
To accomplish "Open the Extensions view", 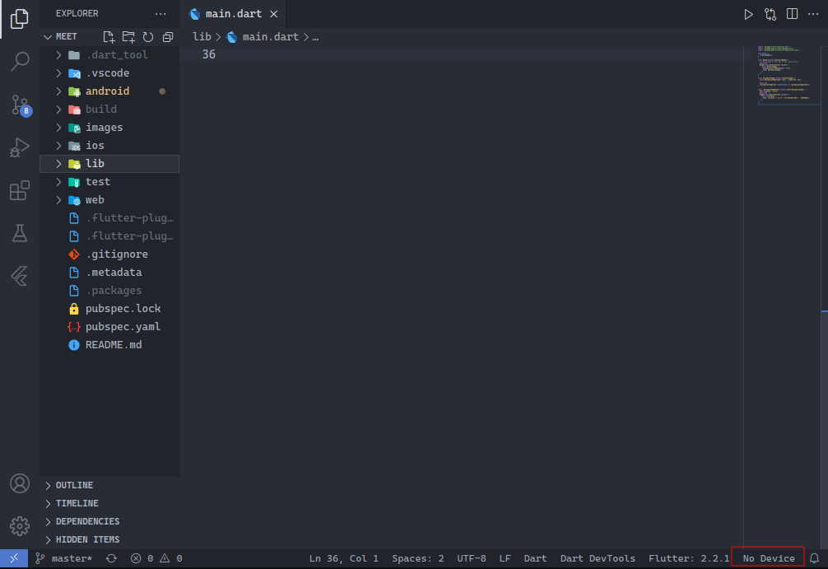I will coord(20,191).
